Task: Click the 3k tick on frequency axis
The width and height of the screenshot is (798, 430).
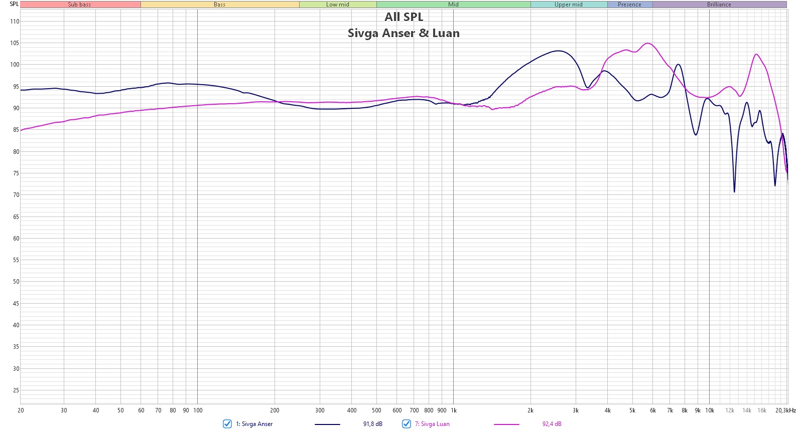Action: pyautogui.click(x=576, y=410)
